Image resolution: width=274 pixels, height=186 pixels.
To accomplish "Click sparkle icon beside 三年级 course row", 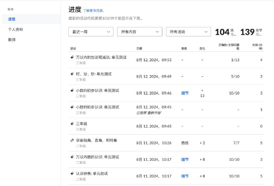I will click(x=72, y=124).
